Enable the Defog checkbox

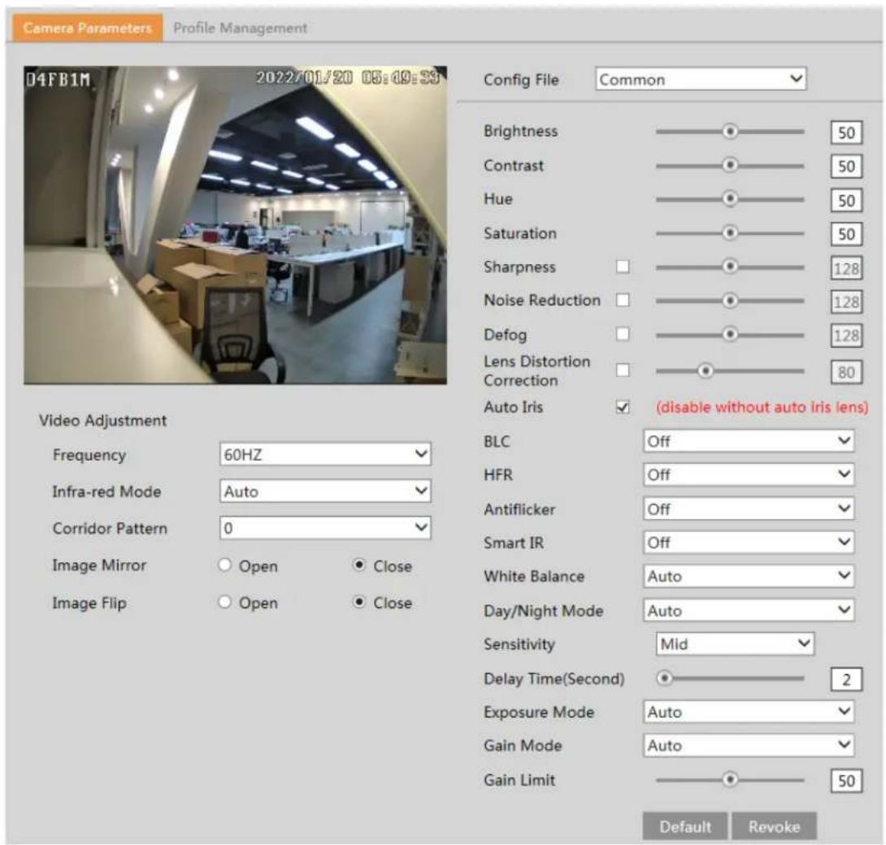pos(623,334)
